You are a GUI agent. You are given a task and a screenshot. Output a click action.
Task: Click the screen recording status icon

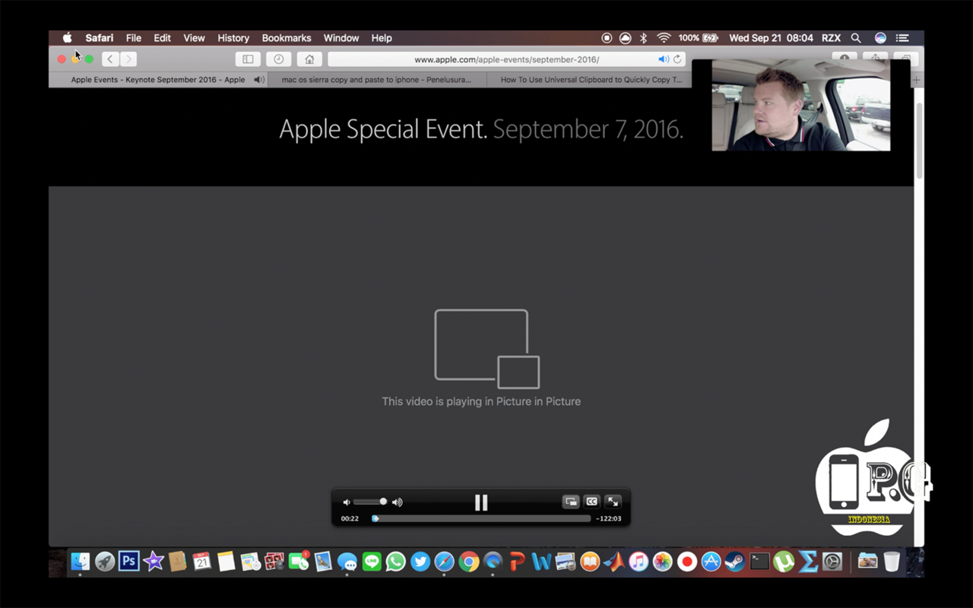[607, 38]
